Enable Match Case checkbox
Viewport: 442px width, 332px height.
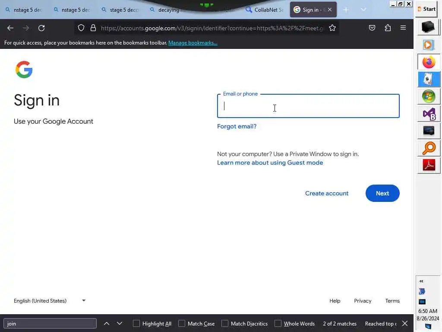click(x=182, y=323)
